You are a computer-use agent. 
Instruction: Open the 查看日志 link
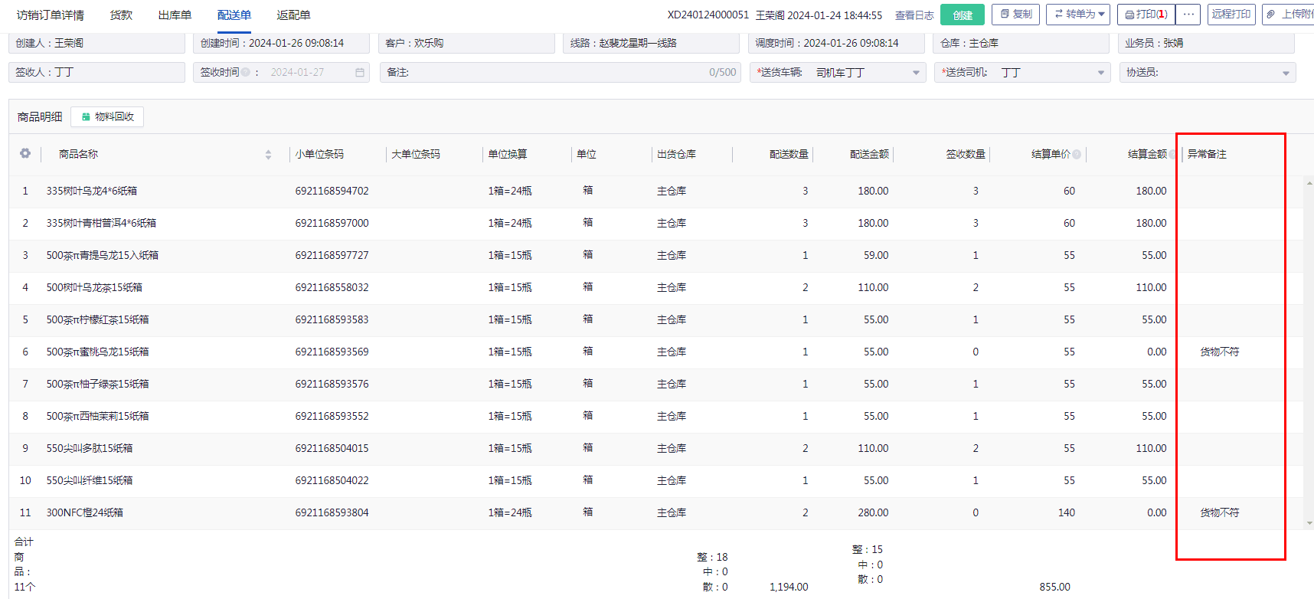coord(914,15)
